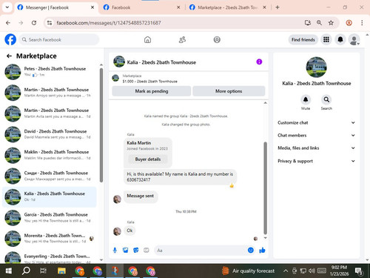Click the address bar URL
This screenshot has height=278, width=370.
(x=109, y=23)
